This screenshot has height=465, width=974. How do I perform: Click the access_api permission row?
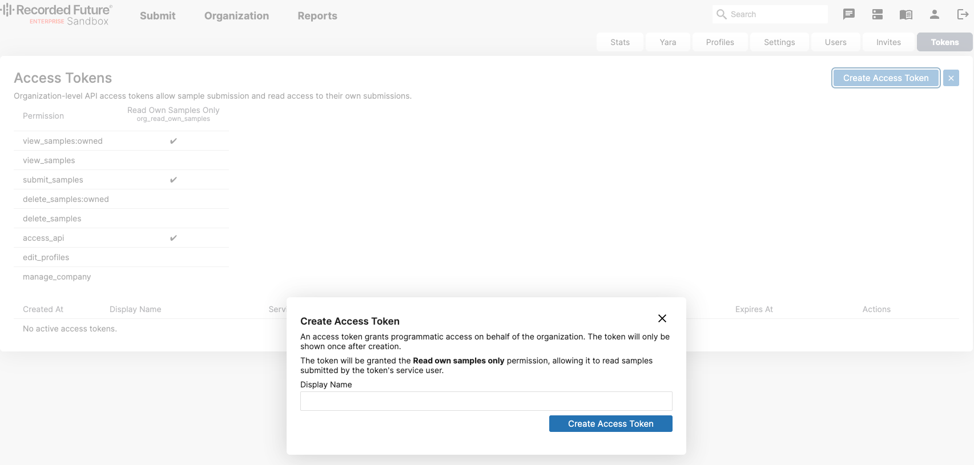(121, 238)
